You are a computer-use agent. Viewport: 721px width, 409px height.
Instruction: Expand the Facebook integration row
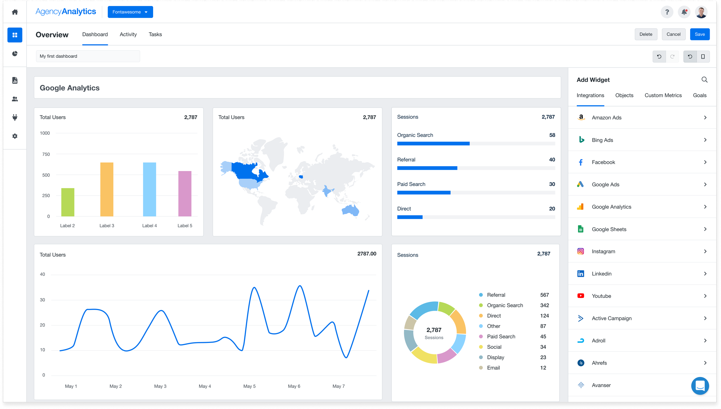[642, 162]
